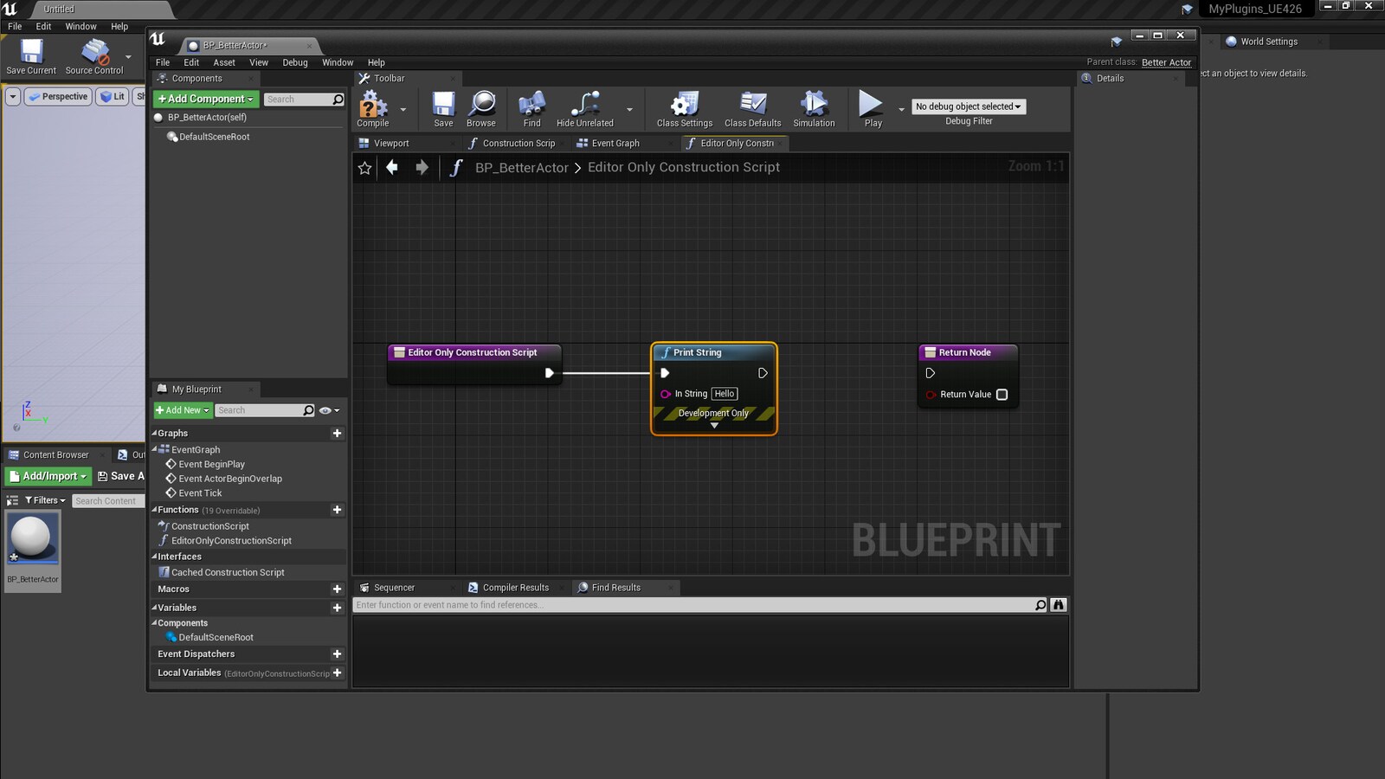The width and height of the screenshot is (1385, 779).
Task: Click the favorite star next to the breadcrumb
Action: click(x=364, y=167)
